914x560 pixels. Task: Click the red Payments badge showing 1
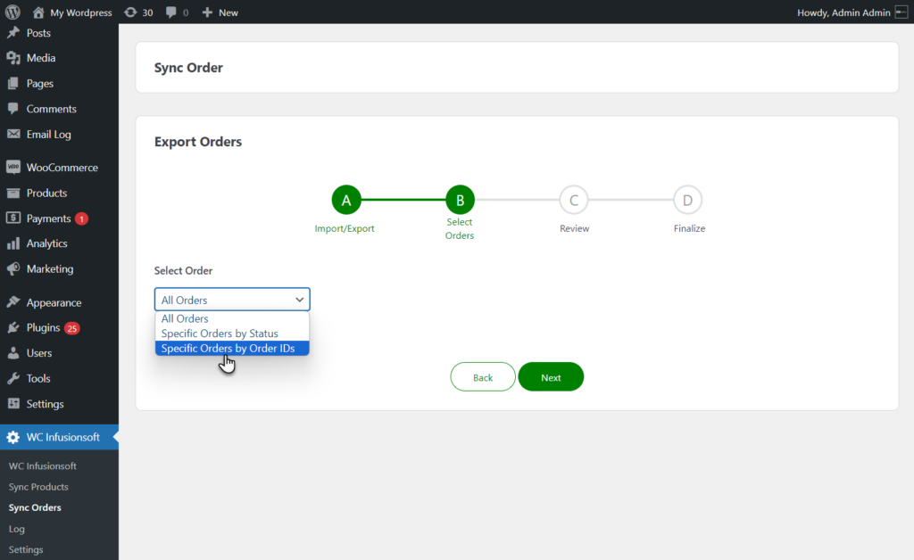point(81,218)
